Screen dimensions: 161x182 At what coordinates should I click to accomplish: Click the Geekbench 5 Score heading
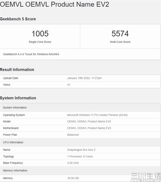(18, 19)
